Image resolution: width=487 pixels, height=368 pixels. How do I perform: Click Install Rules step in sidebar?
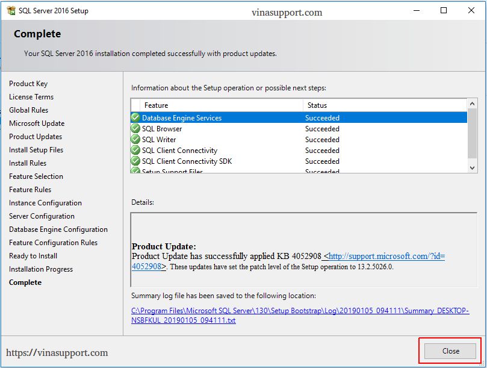click(x=28, y=163)
